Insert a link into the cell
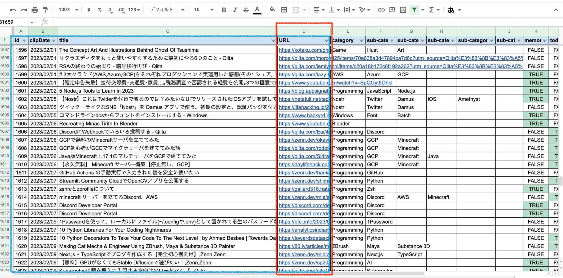Screen dimensions: 563x278 pyautogui.click(x=381, y=10)
